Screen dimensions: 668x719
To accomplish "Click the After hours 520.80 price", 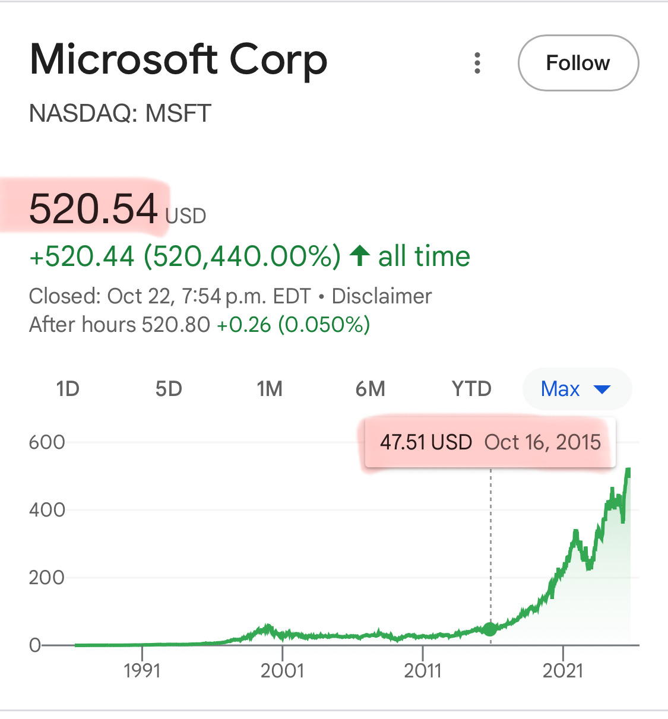I will tap(176, 325).
